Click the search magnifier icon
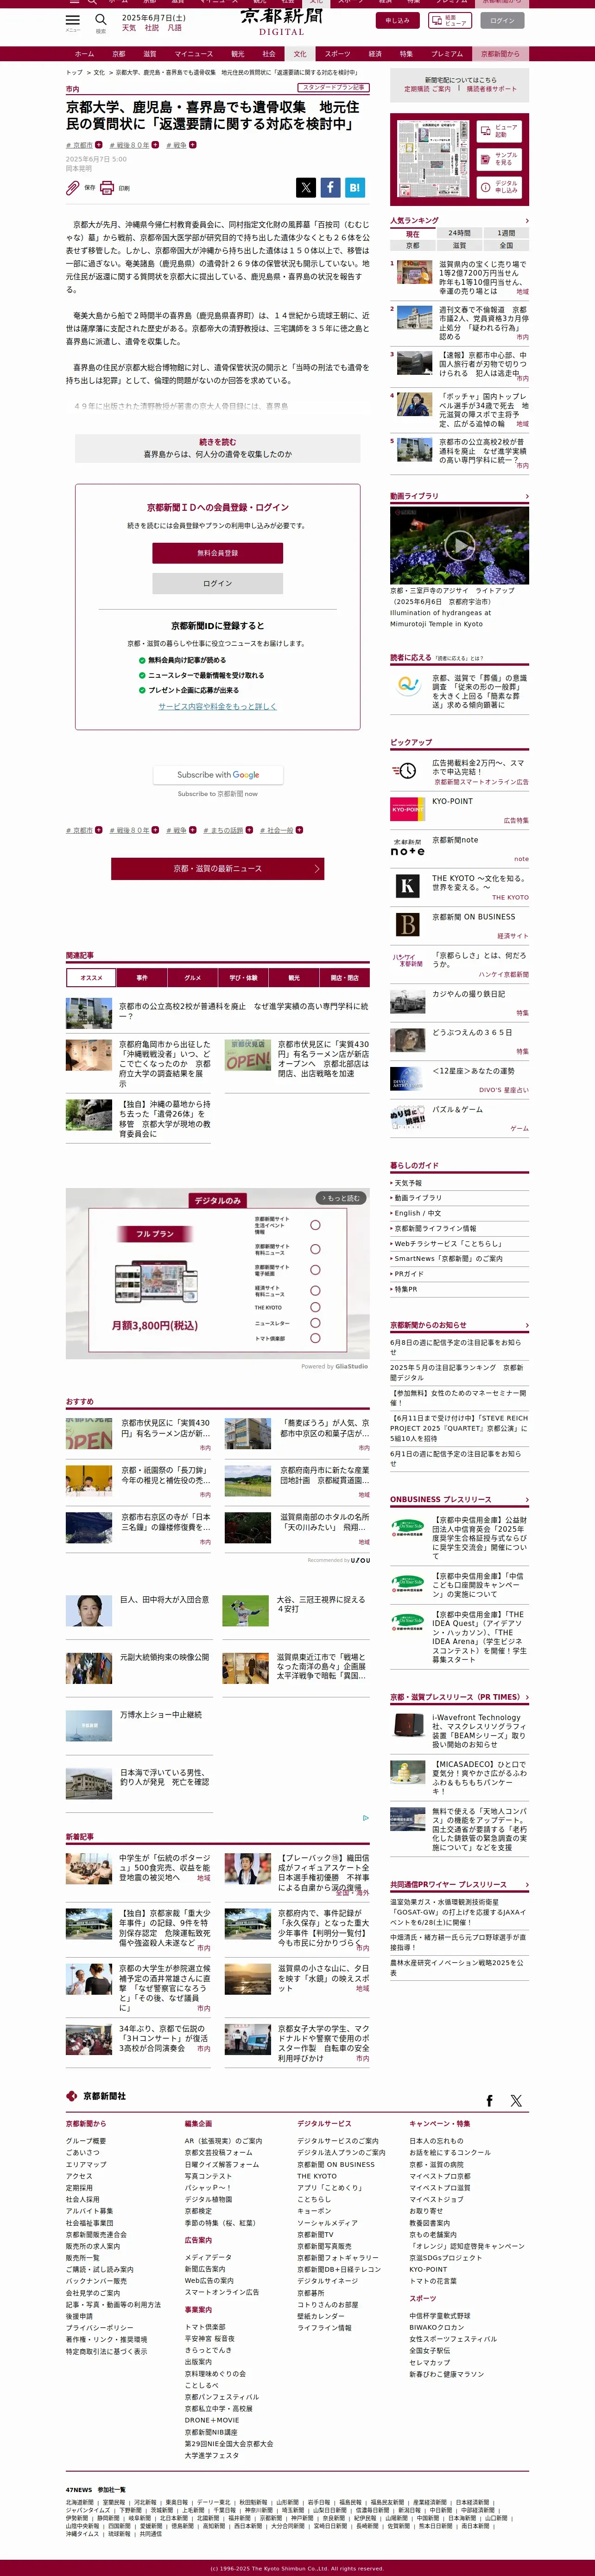The image size is (595, 2576). coord(101,19)
